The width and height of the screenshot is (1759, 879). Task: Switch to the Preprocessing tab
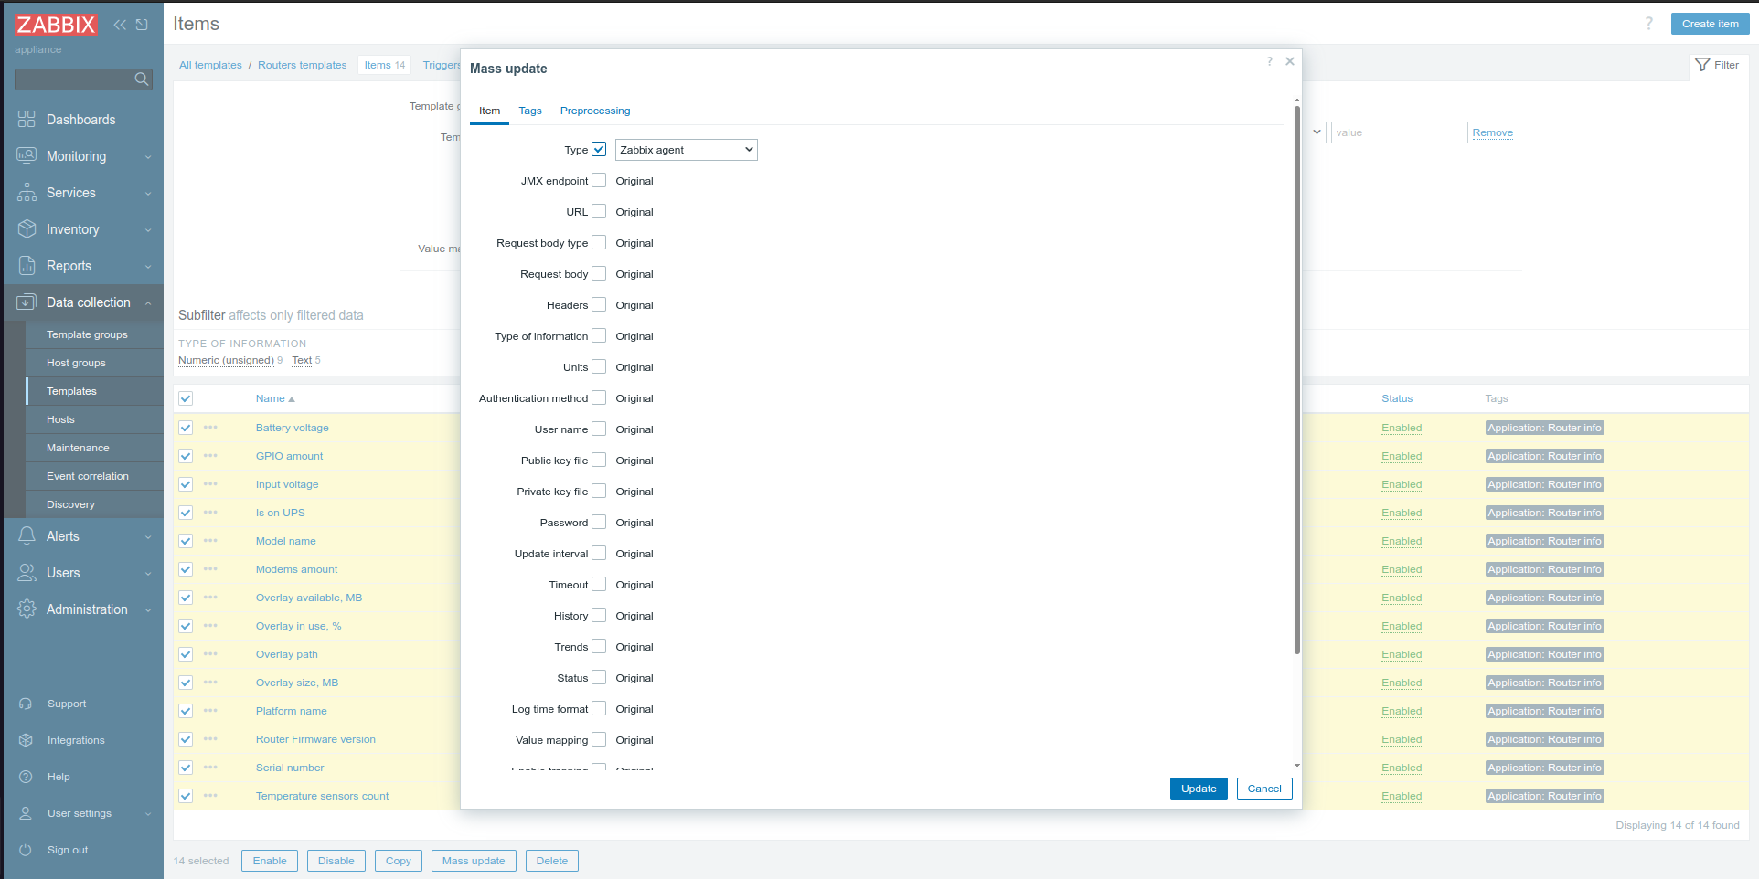pyautogui.click(x=594, y=111)
